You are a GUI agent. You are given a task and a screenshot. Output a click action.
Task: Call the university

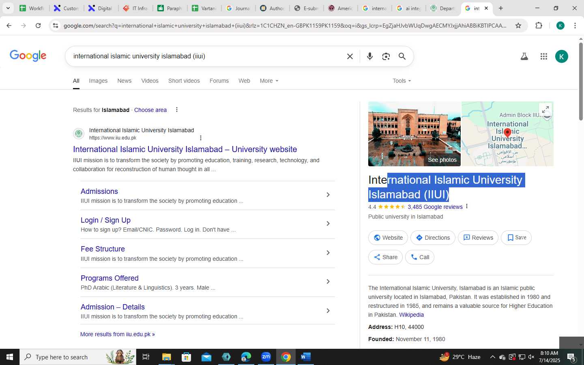coord(420,257)
